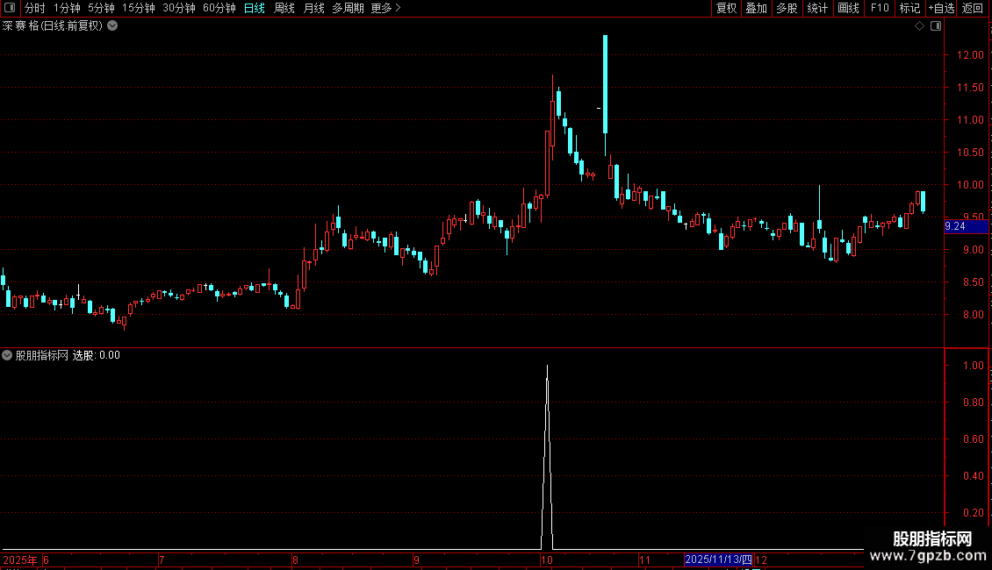Open the 多股 multi-stock view
This screenshot has height=570, width=992.
click(x=787, y=8)
